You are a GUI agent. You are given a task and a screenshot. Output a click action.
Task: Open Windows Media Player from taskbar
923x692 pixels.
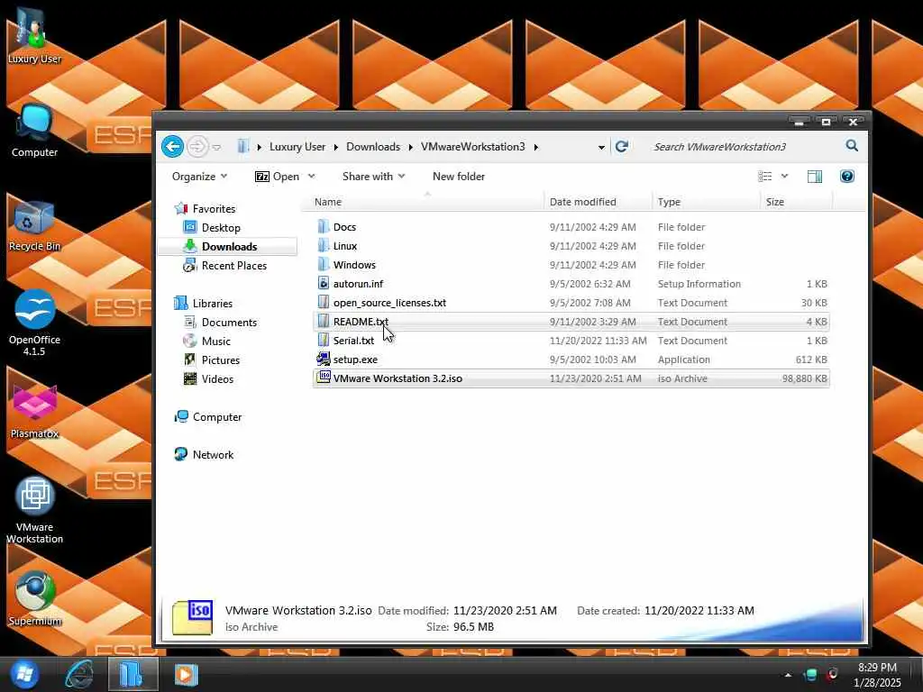[x=186, y=674]
